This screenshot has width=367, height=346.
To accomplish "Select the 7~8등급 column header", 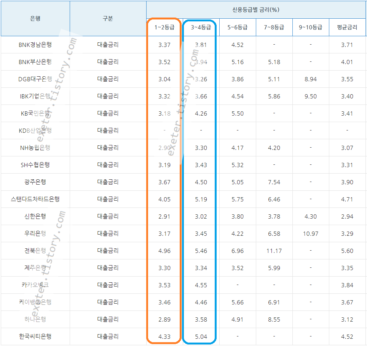I will [x=274, y=27].
